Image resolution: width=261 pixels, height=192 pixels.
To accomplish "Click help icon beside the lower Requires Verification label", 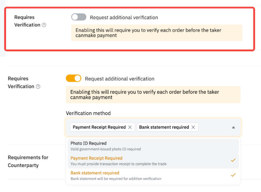I will [38, 87].
